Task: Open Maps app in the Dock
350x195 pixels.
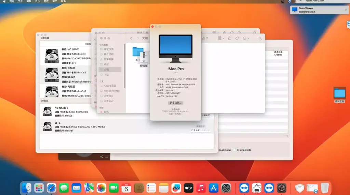Action: pyautogui.click(x=89, y=188)
